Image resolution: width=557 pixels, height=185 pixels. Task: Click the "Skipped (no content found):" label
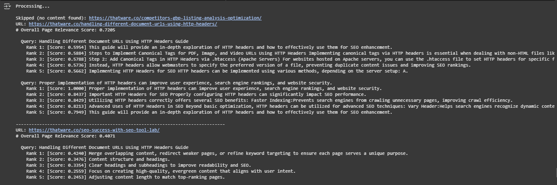pos(51,18)
